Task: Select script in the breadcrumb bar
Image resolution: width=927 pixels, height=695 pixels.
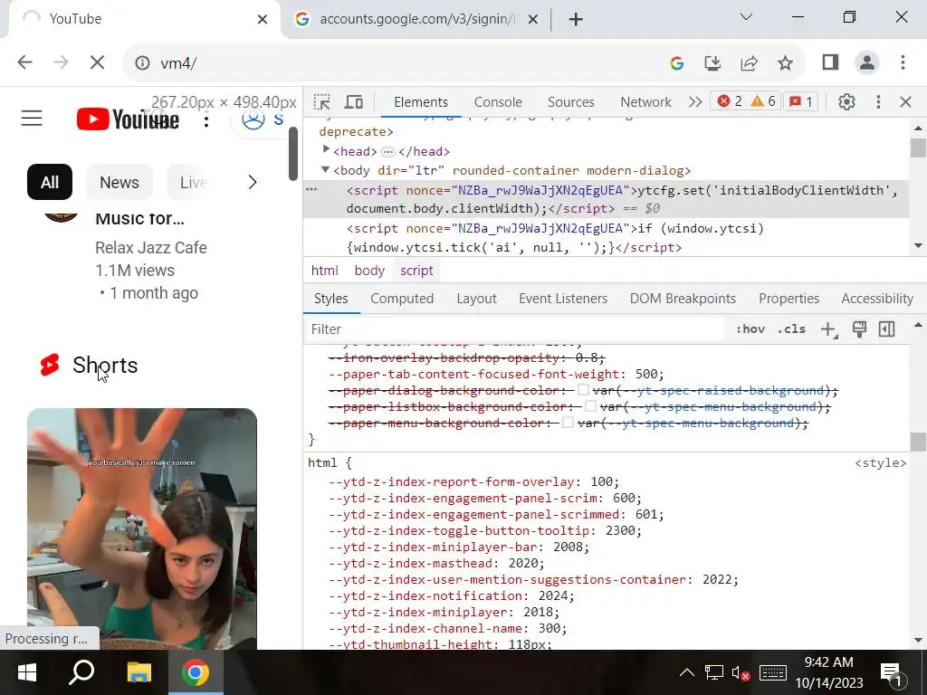Action: point(416,271)
